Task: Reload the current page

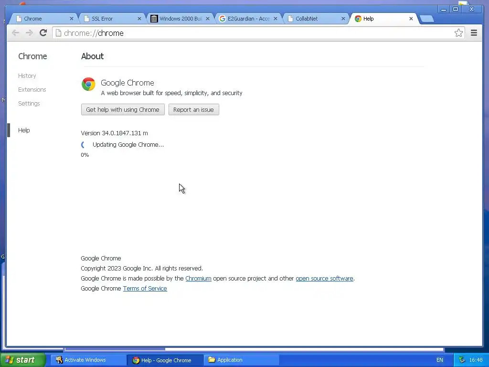Action: (x=43, y=33)
